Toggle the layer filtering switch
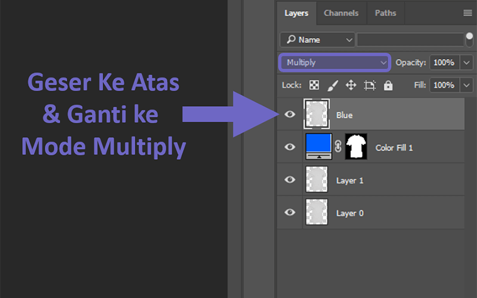This screenshot has width=477, height=298. [x=469, y=40]
